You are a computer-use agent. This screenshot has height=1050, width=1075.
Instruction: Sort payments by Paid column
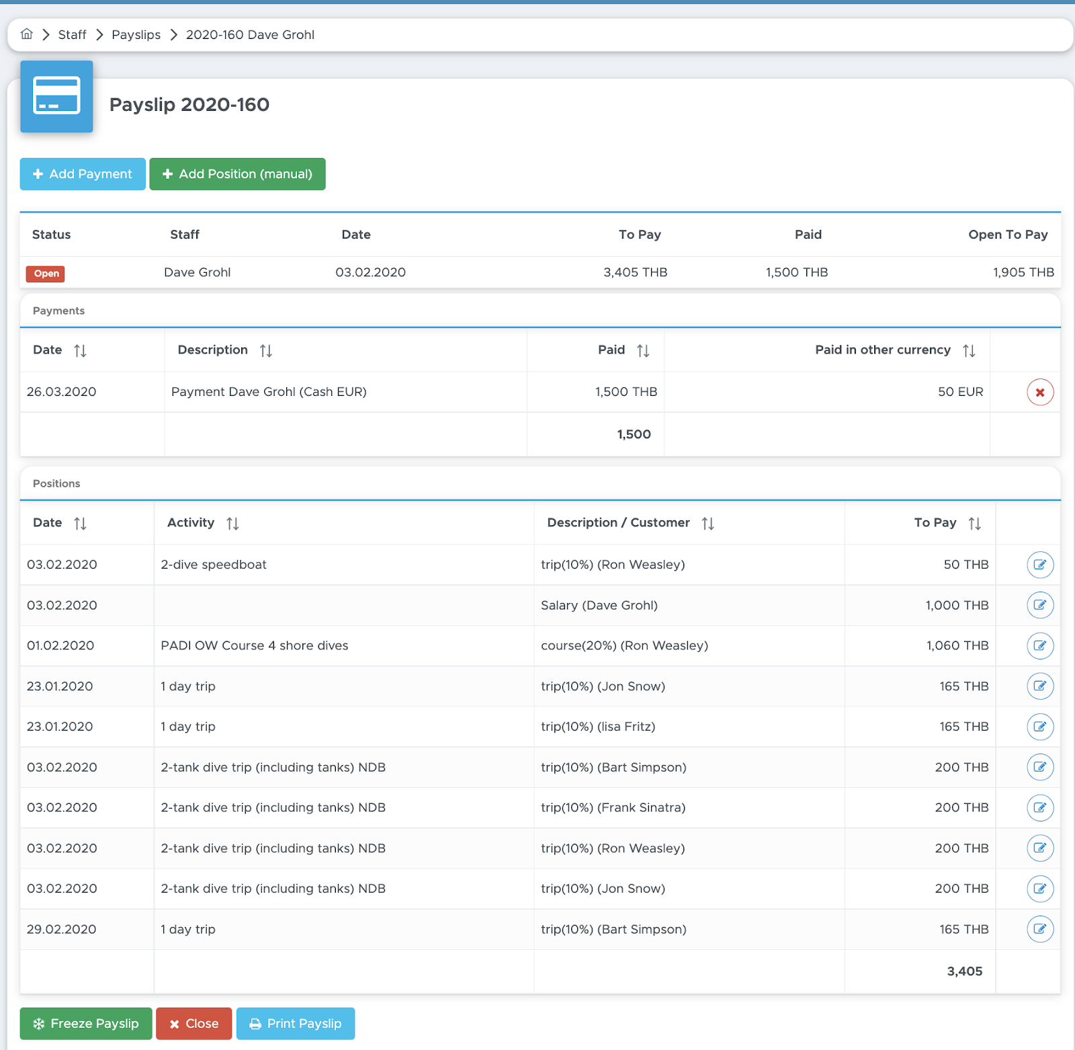point(643,351)
